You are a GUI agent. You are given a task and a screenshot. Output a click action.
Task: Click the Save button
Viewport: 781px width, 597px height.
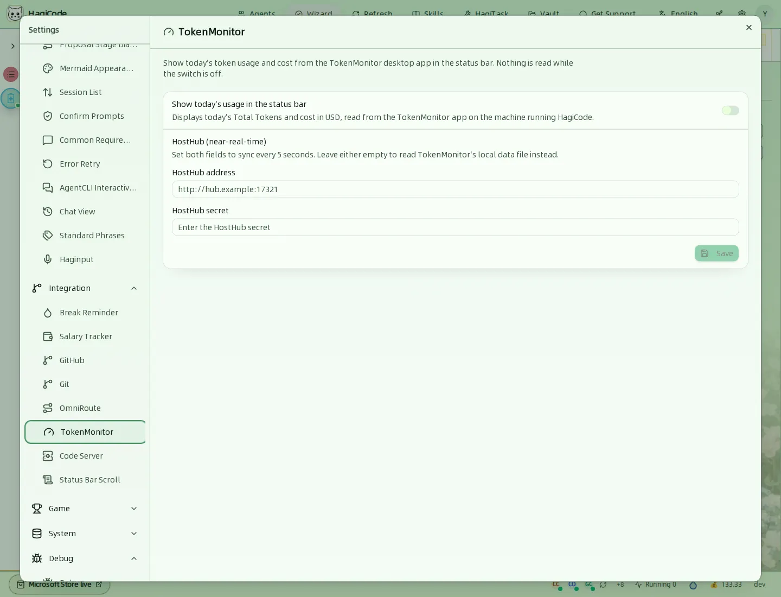coord(716,253)
